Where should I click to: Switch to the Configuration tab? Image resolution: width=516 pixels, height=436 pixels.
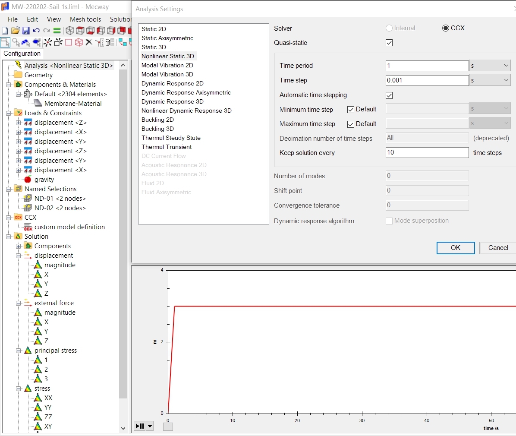point(22,54)
